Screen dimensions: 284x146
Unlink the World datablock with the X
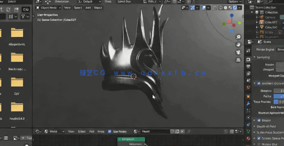pos(182,132)
